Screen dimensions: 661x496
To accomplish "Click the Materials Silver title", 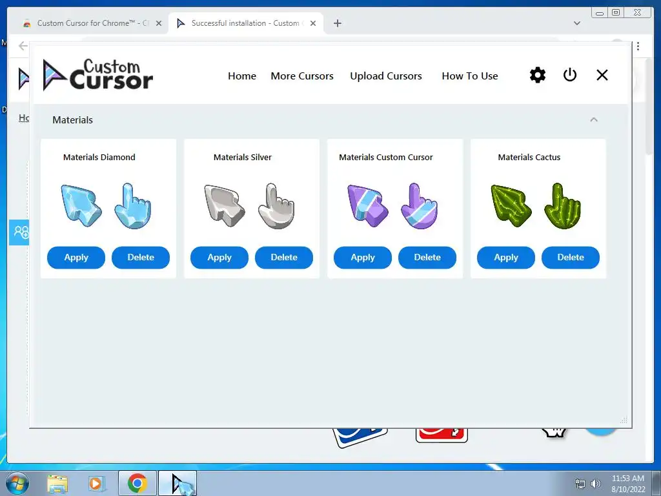I will (243, 158).
